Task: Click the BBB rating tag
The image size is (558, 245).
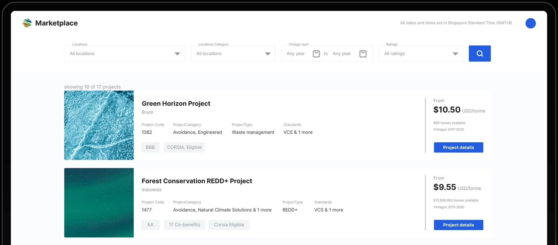Action: pyautogui.click(x=150, y=148)
